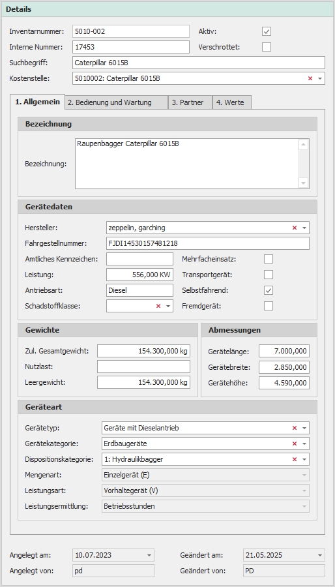This screenshot has height=587, width=335.
Task: Open the Mengenart dropdown arrow
Action: 304,475
